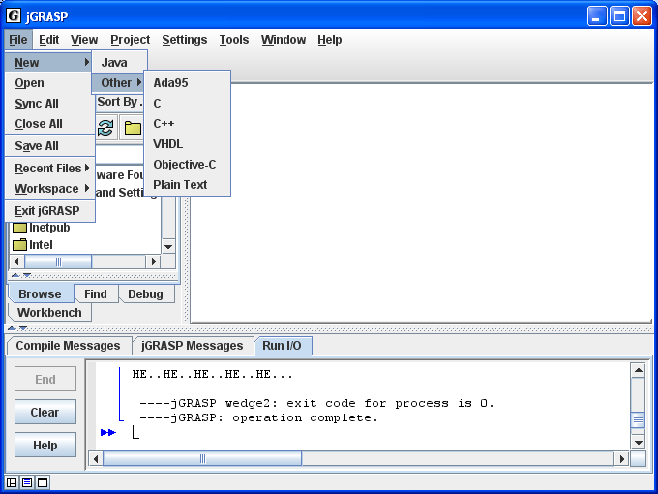Select Save All menu entry
Screen dimensions: 658x494
pyautogui.click(x=50, y=145)
